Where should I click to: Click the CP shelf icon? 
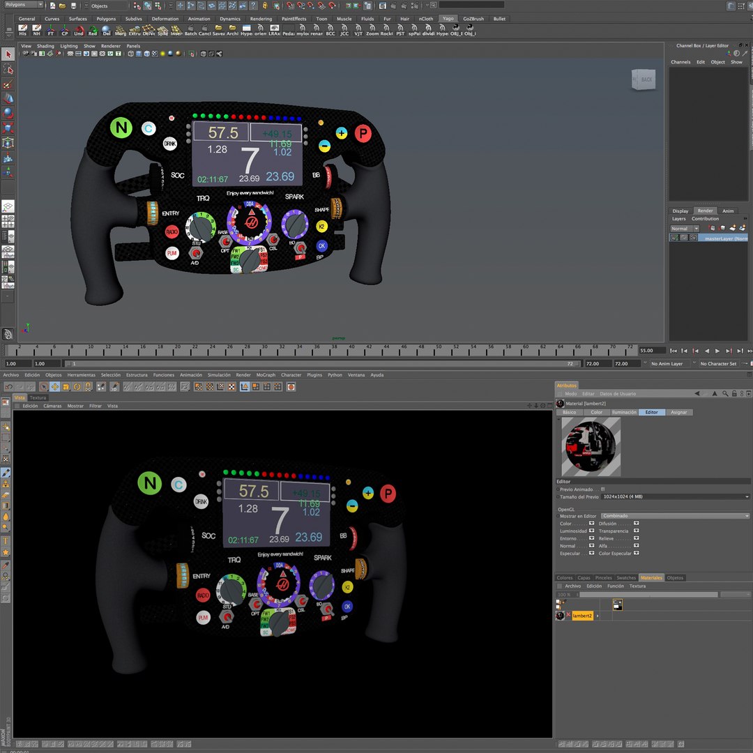(64, 30)
